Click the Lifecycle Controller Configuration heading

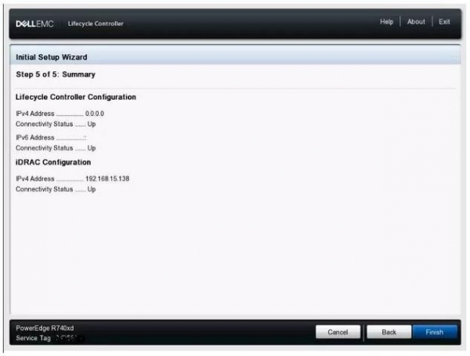coord(76,97)
